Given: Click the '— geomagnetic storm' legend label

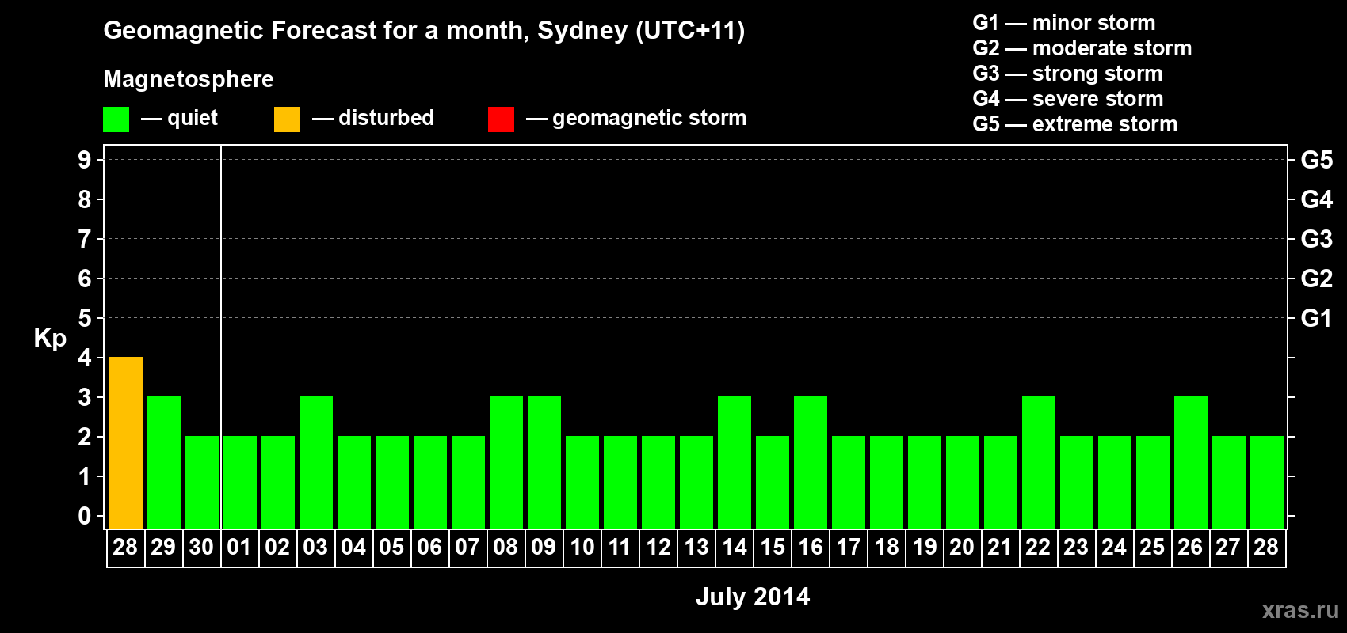Looking at the screenshot, I should click(x=636, y=118).
